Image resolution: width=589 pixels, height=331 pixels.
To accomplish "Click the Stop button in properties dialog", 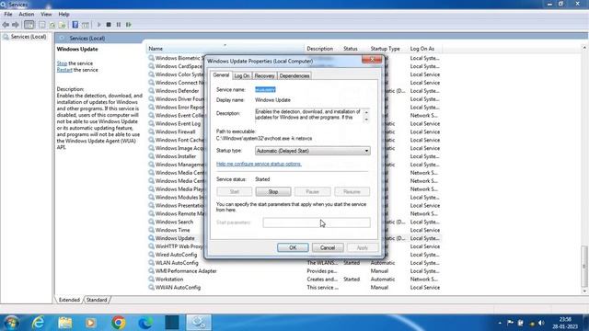I will (273, 192).
